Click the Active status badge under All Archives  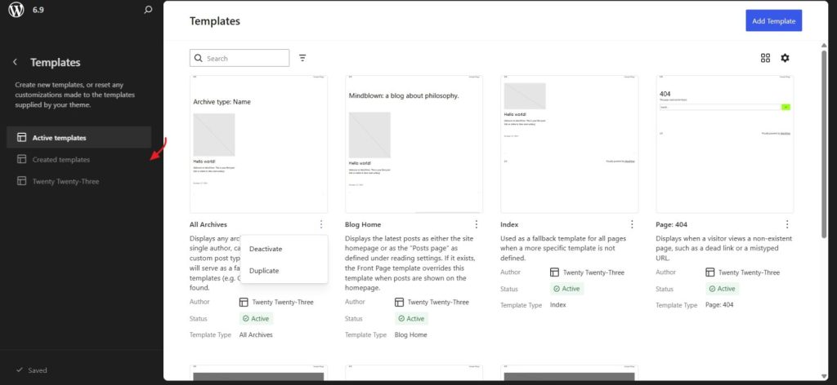256,318
